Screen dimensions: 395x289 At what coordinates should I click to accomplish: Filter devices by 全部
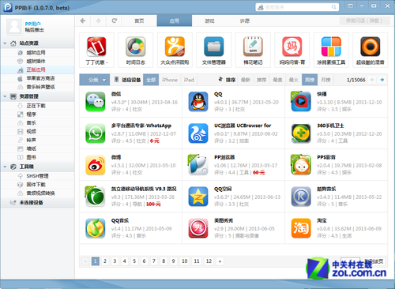[x=151, y=80]
